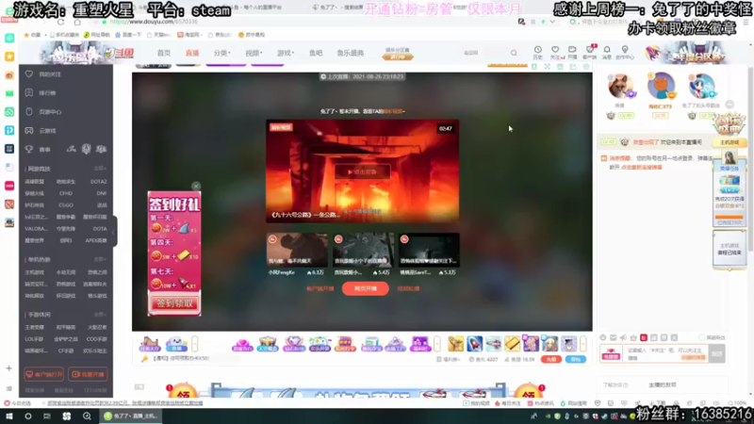Open the 鱼吧 fish bar tab
The width and height of the screenshot is (754, 424).
click(x=316, y=53)
